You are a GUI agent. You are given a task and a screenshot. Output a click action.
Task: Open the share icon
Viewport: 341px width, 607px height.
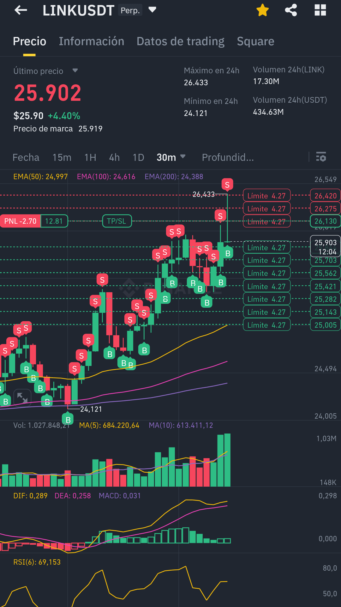(291, 10)
